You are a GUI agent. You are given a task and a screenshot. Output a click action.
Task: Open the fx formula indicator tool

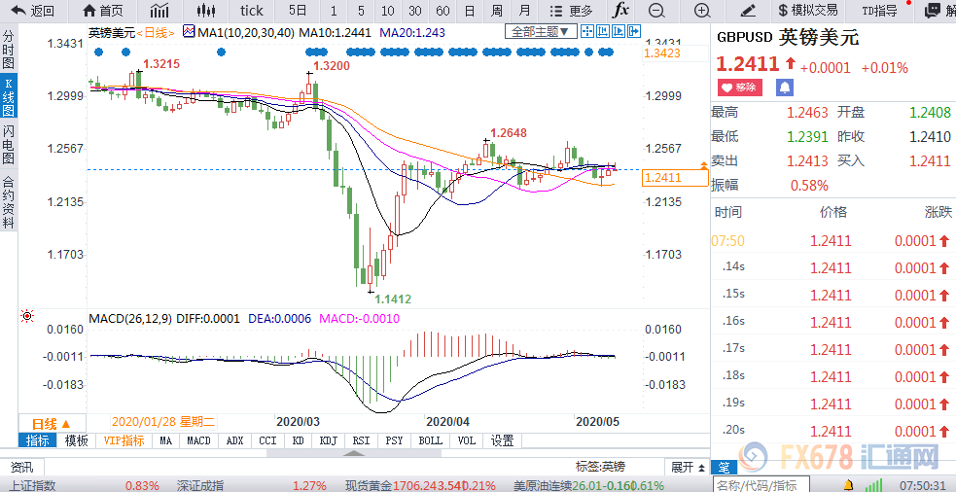tap(620, 11)
